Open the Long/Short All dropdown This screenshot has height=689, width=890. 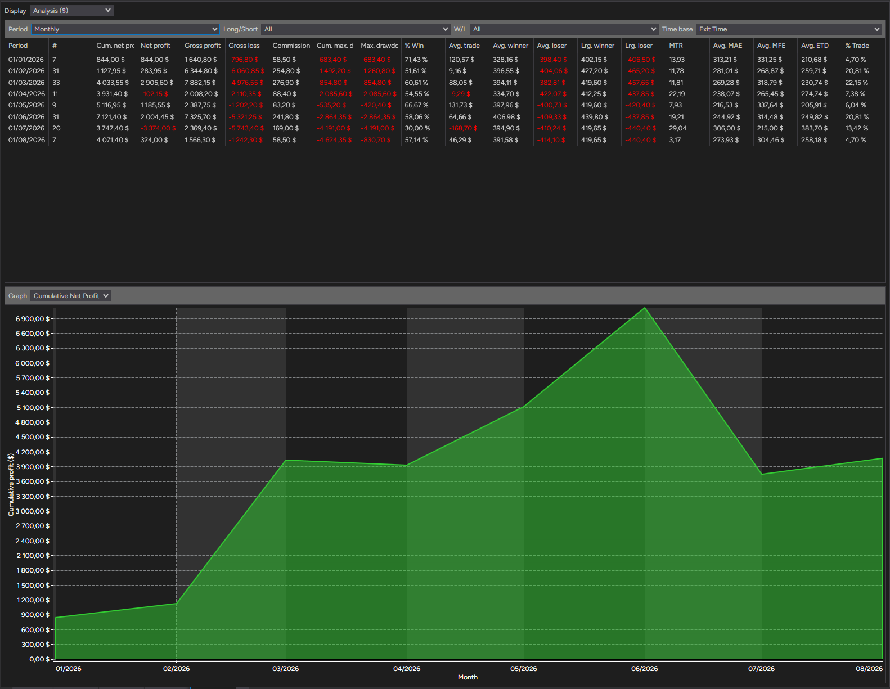356,29
